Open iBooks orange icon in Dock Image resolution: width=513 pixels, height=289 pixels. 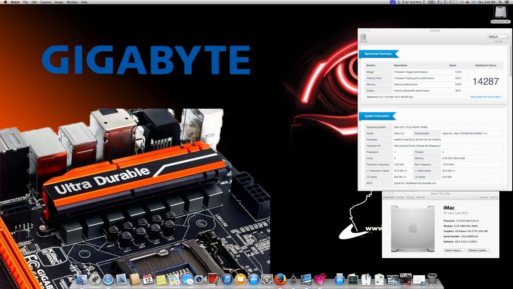tap(241, 280)
